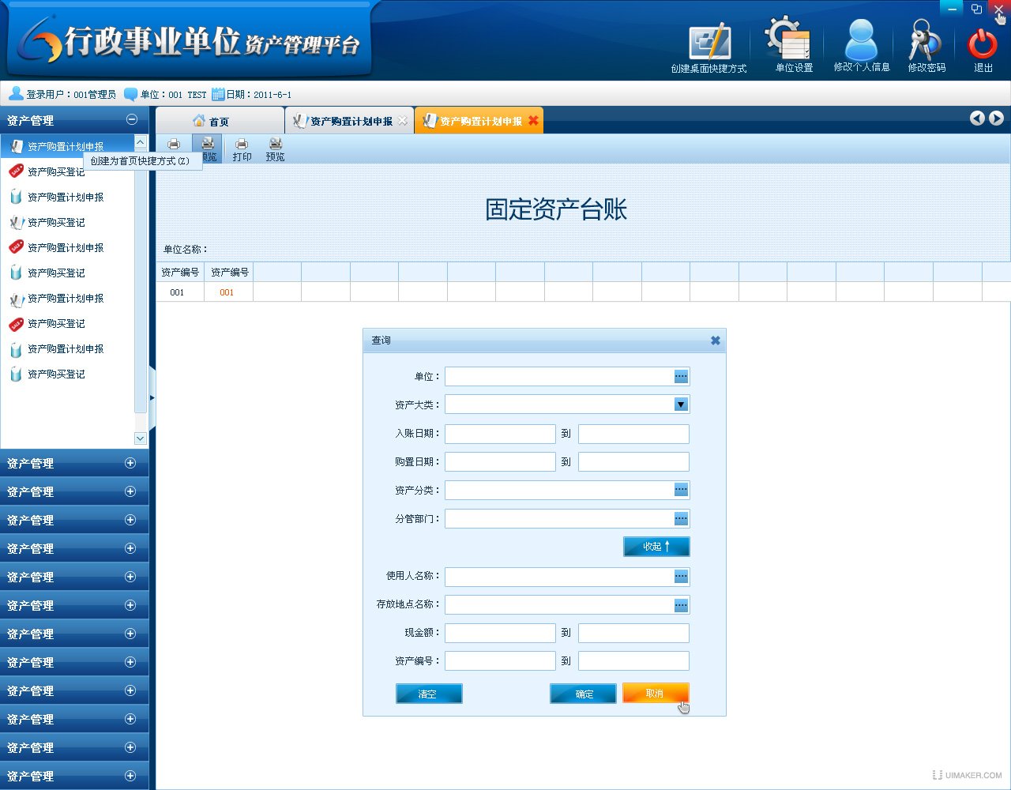
Task: Open the 存放地点名称 ellipsis picker button
Action: tap(681, 605)
